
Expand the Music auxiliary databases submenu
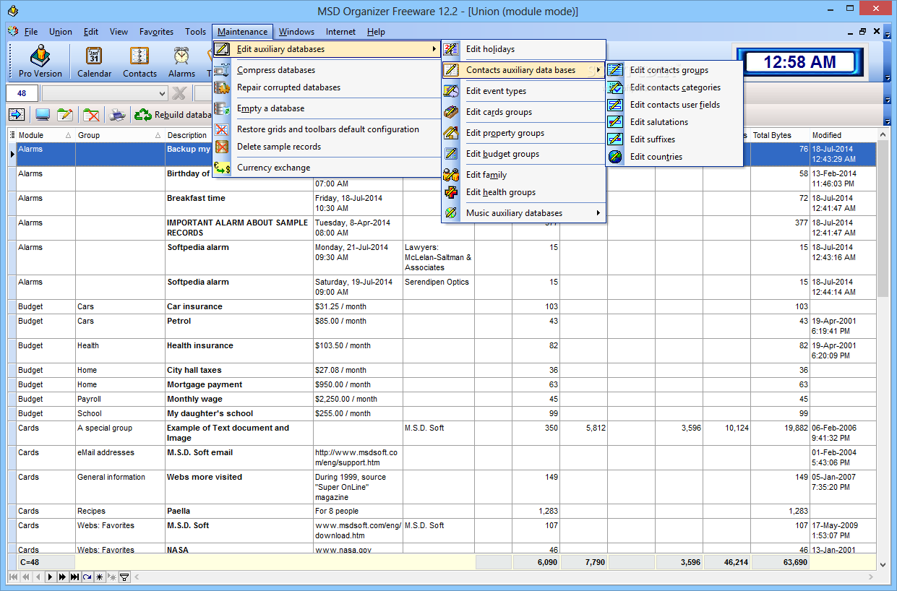598,213
